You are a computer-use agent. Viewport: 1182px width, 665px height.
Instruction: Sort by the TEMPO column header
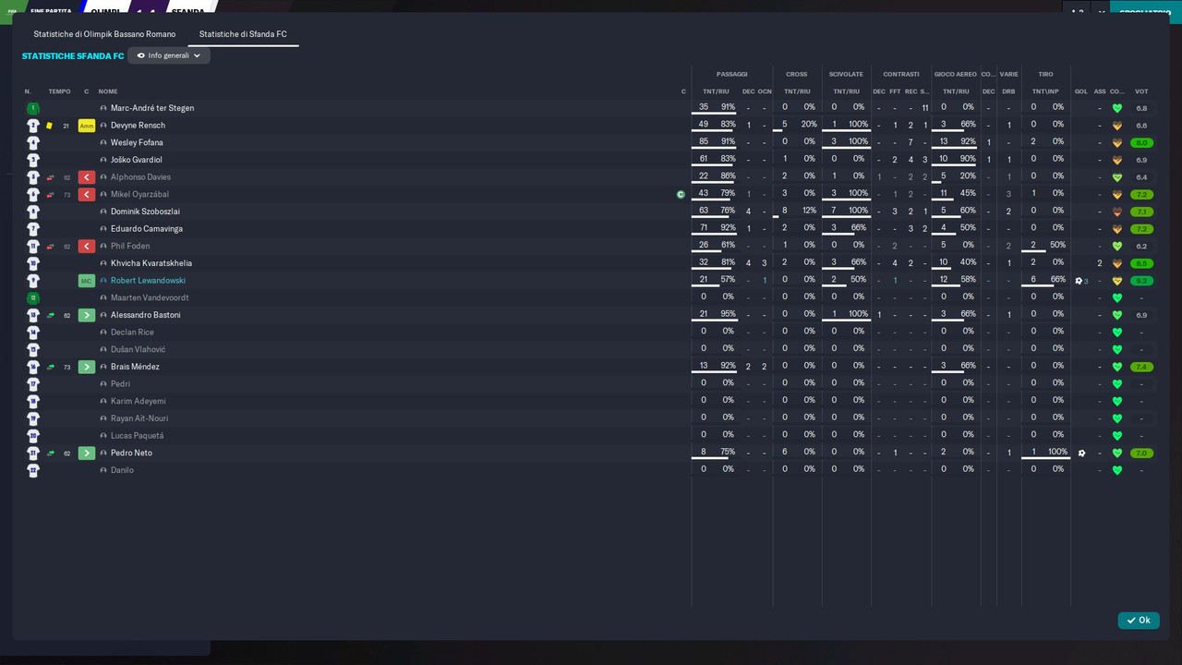(x=59, y=91)
